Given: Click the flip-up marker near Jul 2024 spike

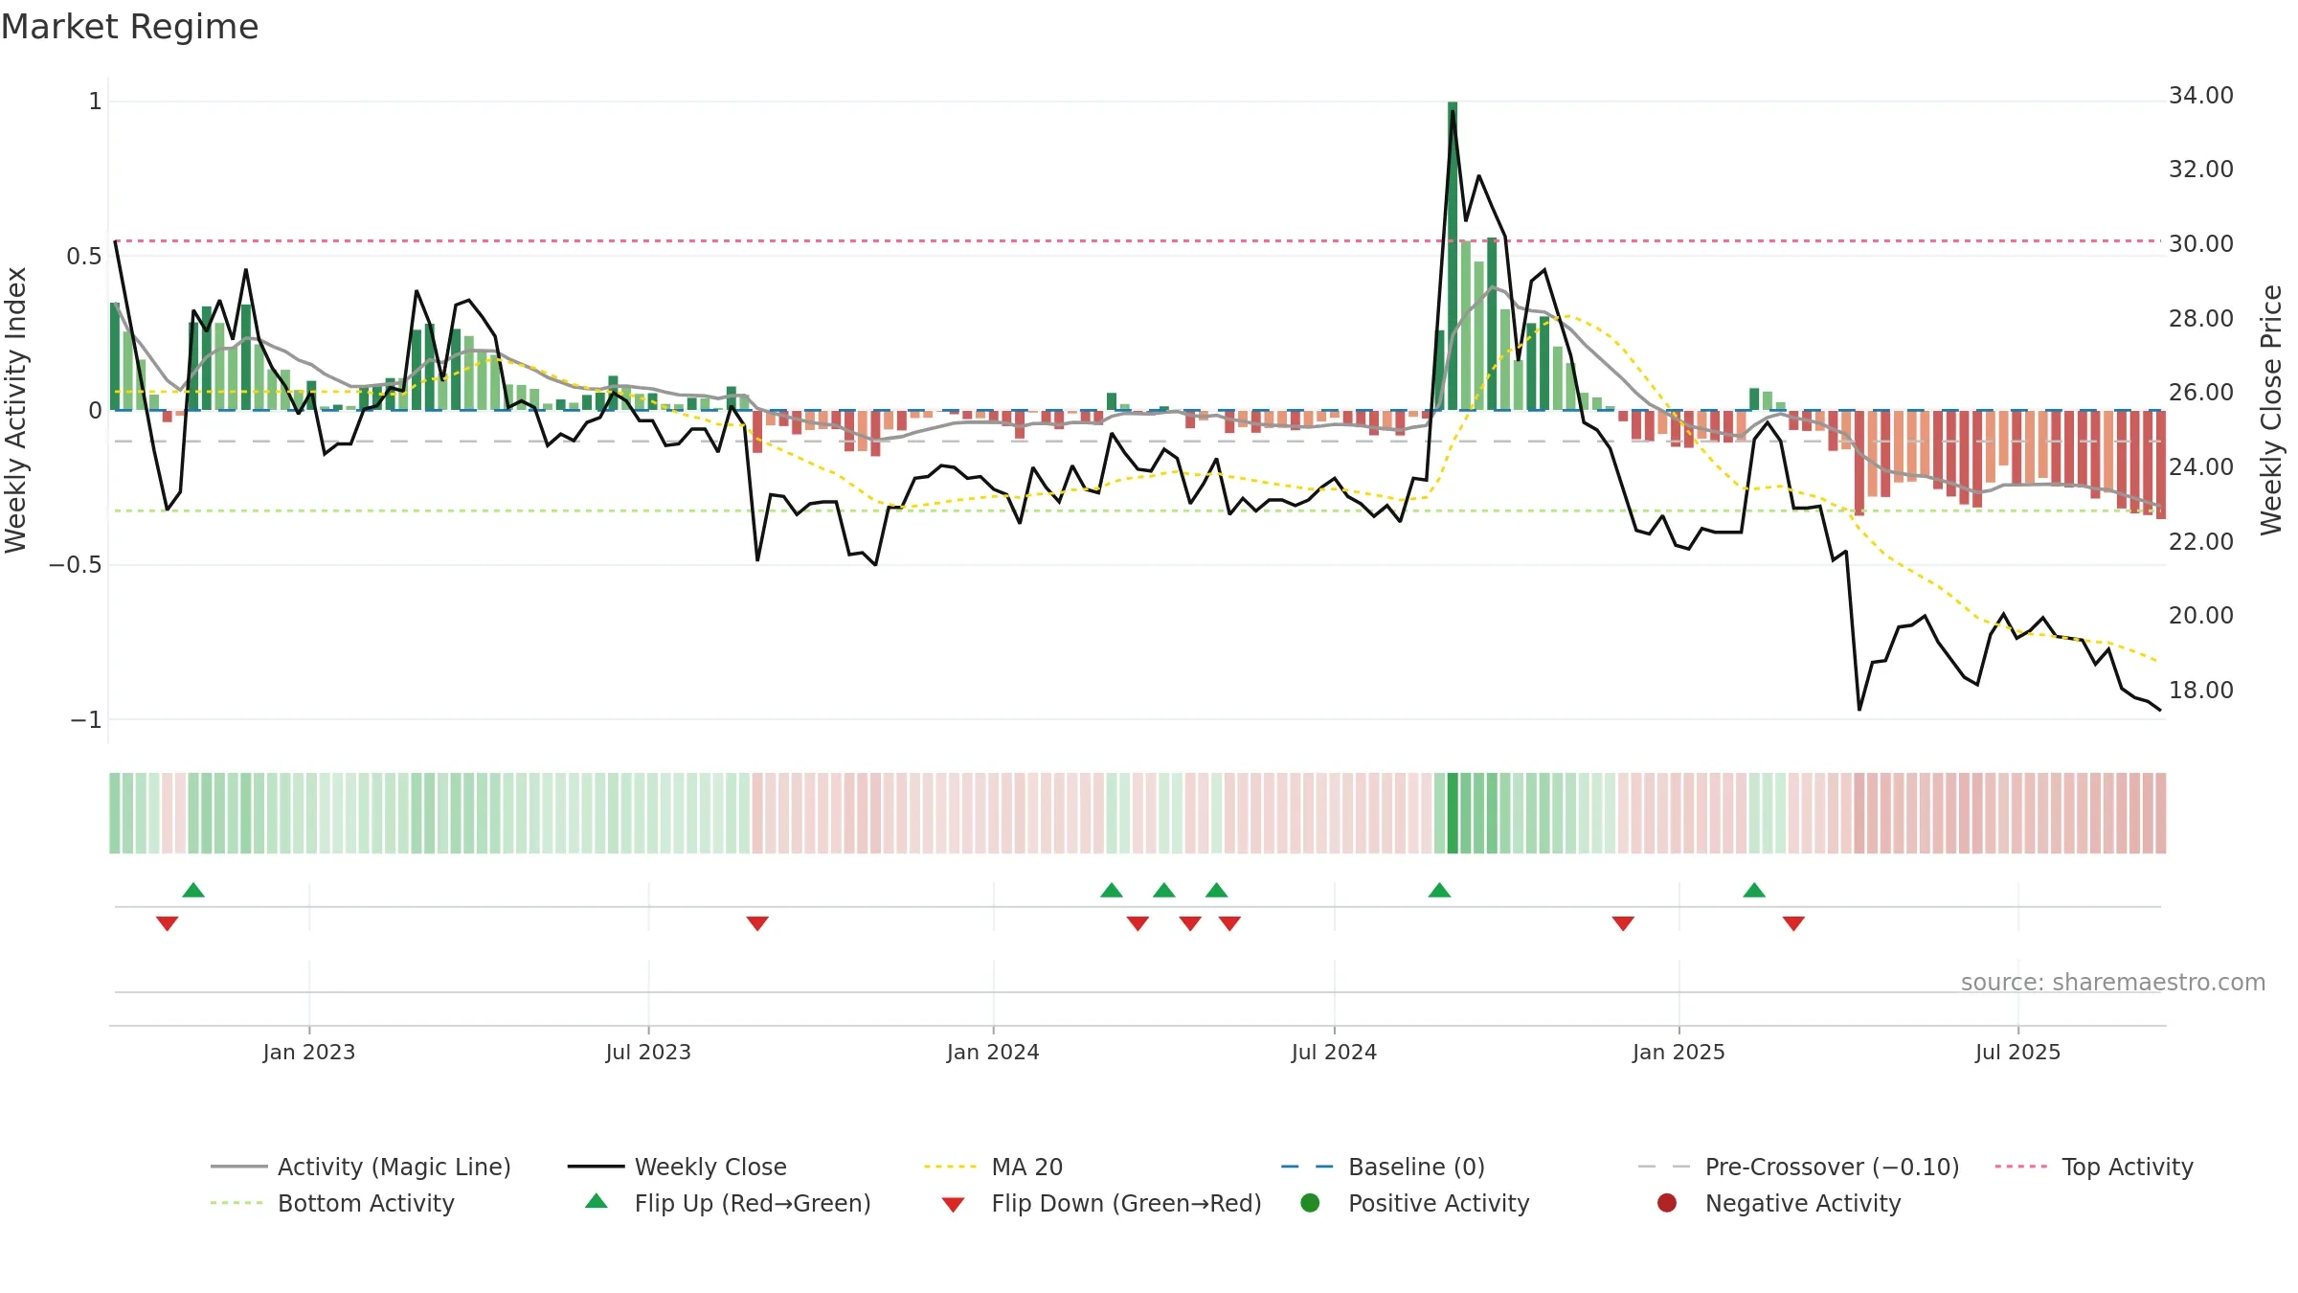Looking at the screenshot, I should tap(1439, 890).
